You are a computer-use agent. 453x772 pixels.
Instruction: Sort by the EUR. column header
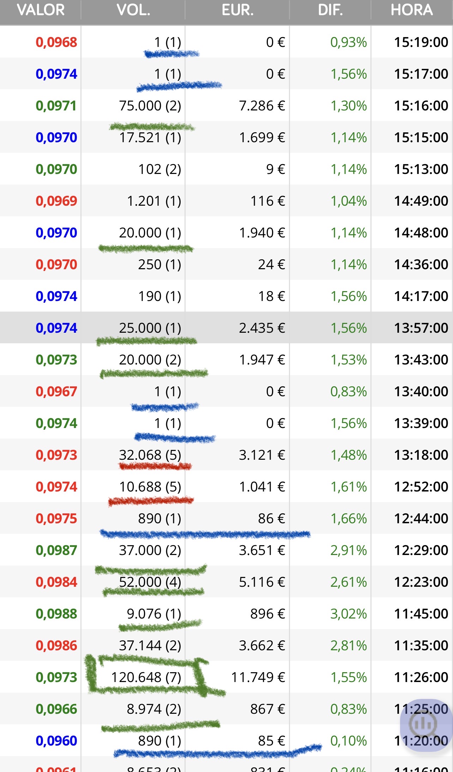point(237,10)
